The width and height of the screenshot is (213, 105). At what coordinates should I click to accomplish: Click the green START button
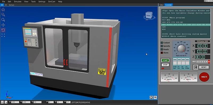[x=165, y=60]
